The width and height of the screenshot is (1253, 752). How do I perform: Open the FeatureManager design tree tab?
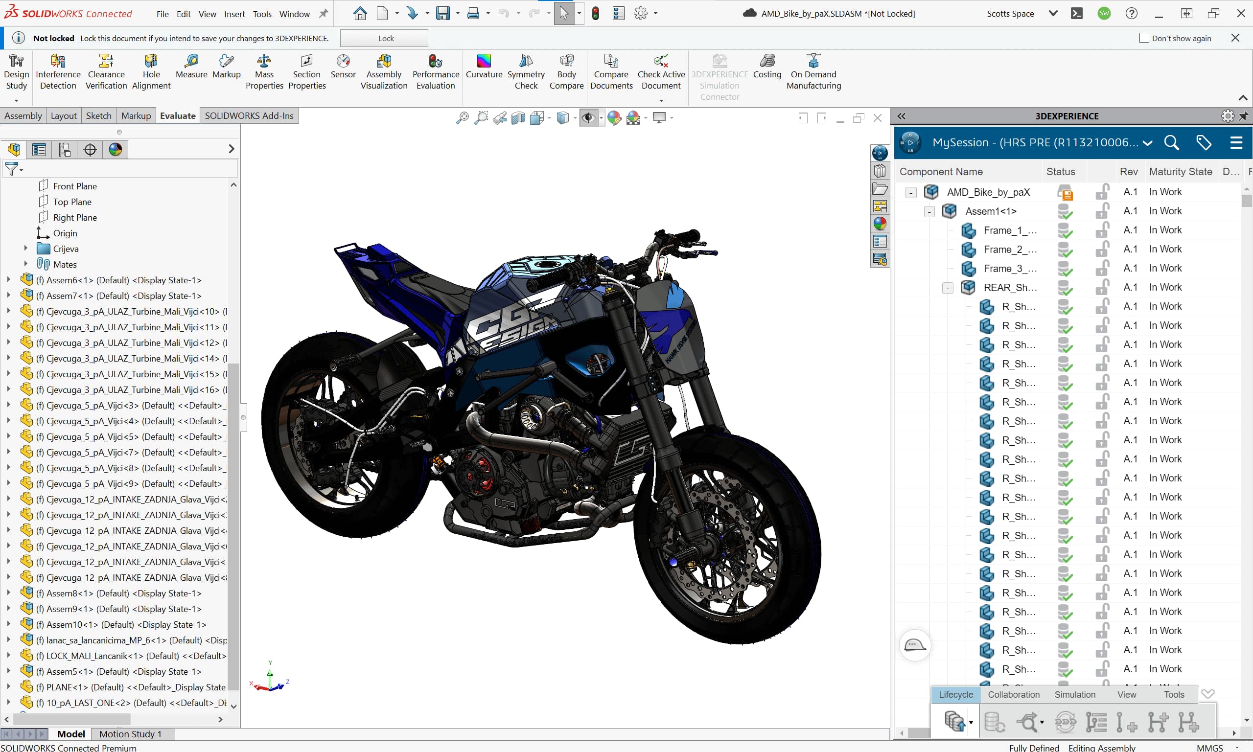pyautogui.click(x=14, y=150)
